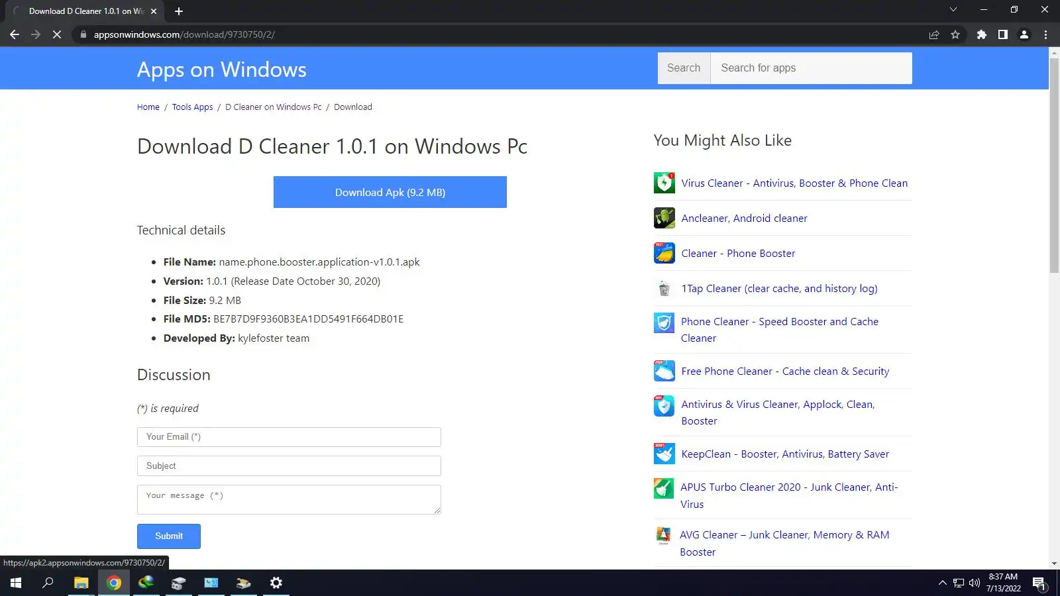Click the Cleaner - Phone Booster app icon
1060x596 pixels.
(x=664, y=253)
